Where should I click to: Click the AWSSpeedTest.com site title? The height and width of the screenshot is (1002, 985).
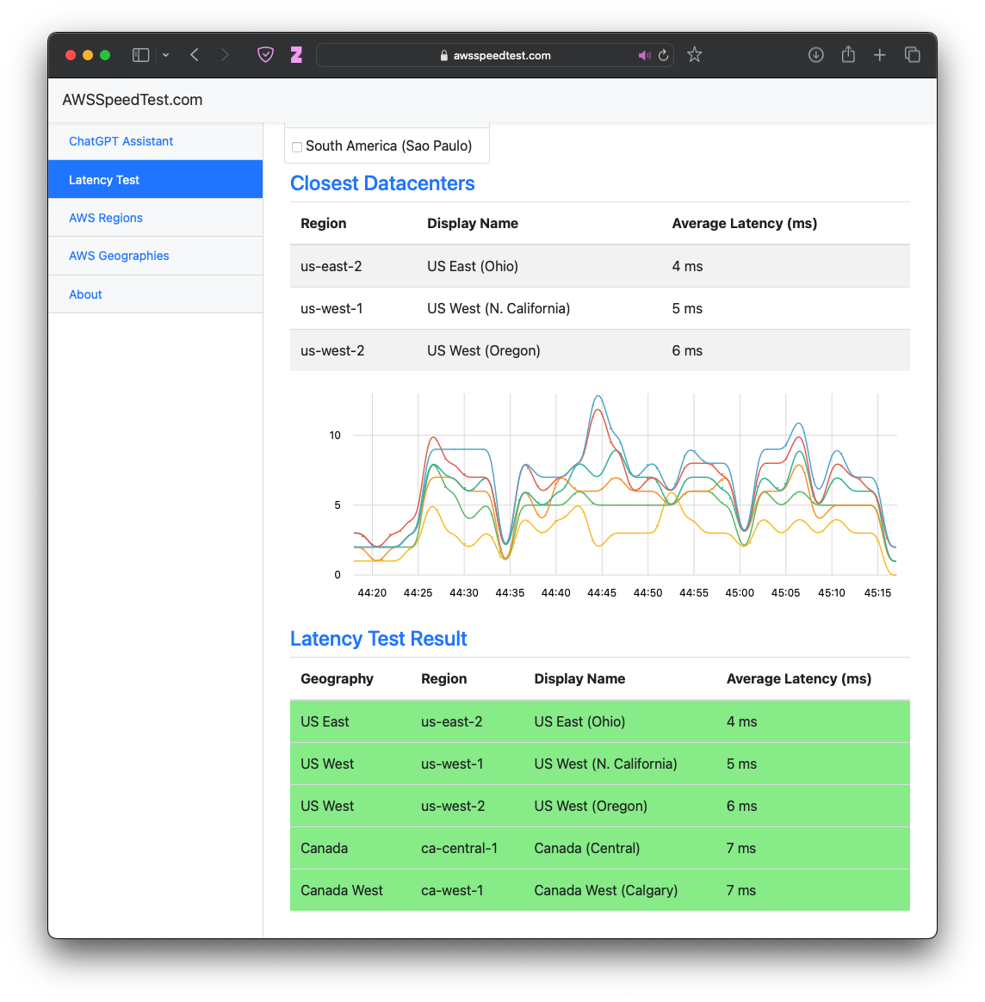point(133,100)
